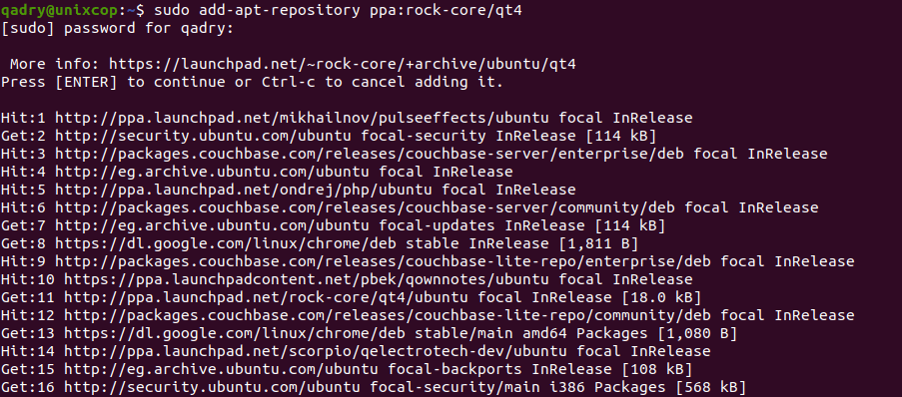Click the focal-backports InRelease URL

click(221, 369)
